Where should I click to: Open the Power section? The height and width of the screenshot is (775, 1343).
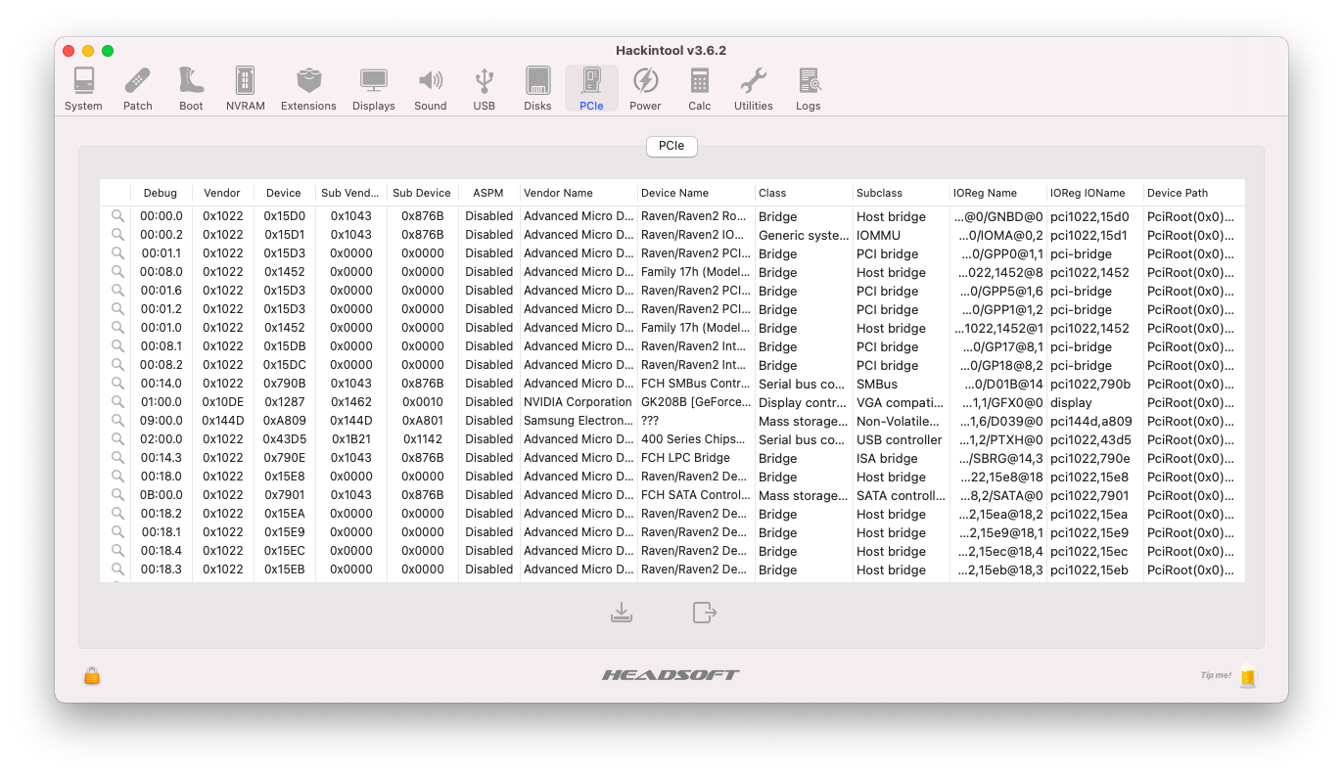(645, 89)
